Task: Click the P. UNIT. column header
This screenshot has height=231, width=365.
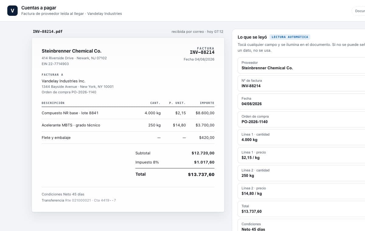Action: [x=177, y=103]
